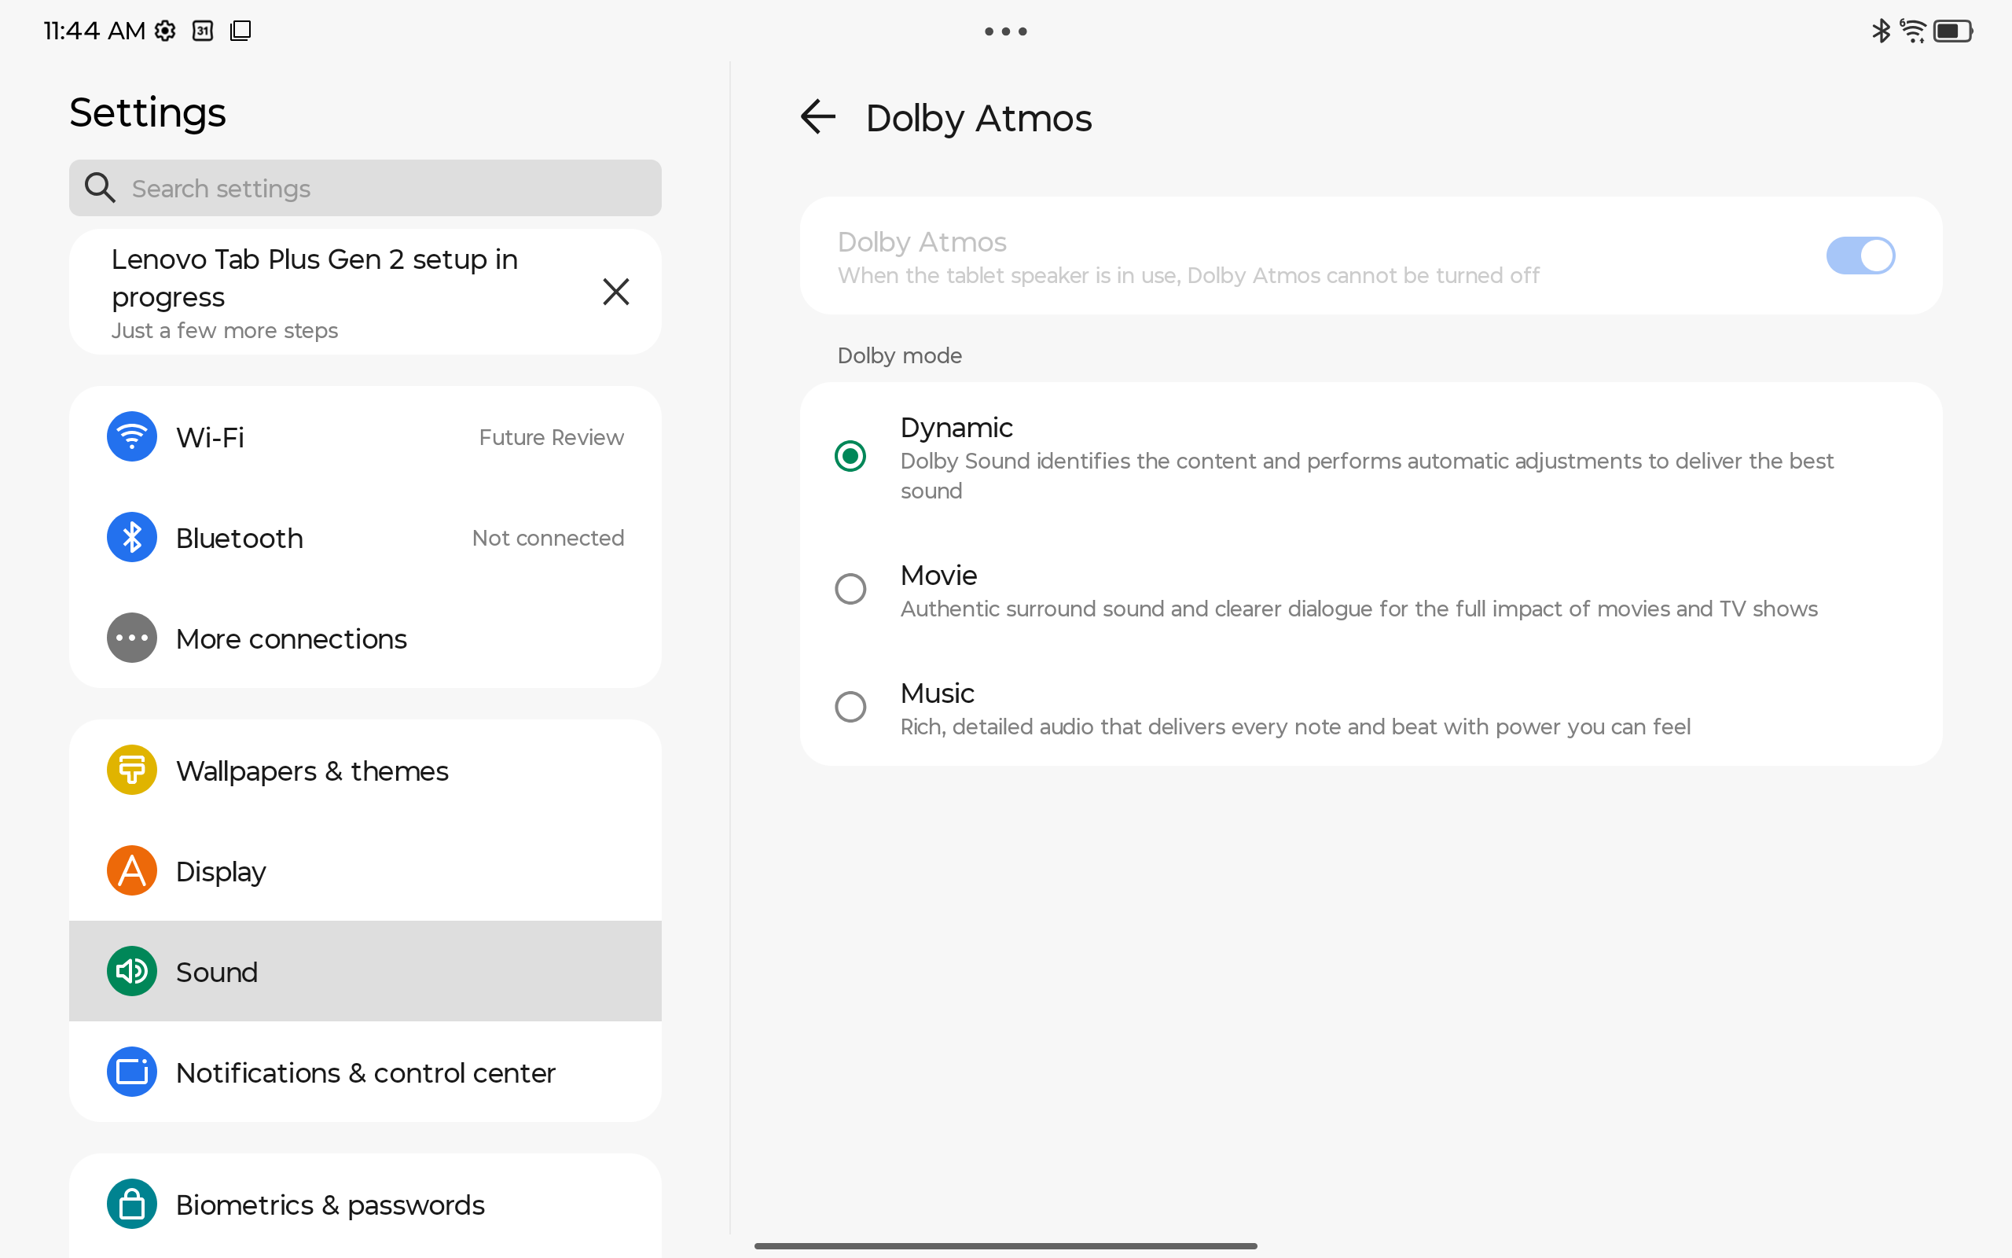Viewport: 2012px width, 1258px height.
Task: Focus the Search settings field
Action: click(x=365, y=188)
